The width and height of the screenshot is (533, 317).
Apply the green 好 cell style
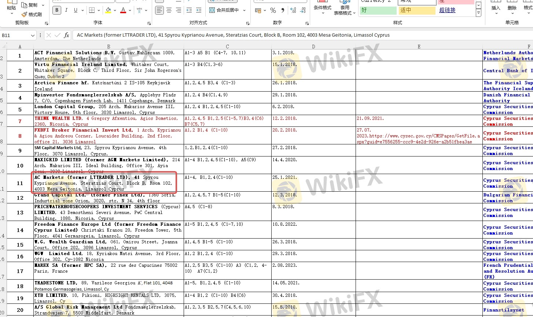tap(378, 10)
